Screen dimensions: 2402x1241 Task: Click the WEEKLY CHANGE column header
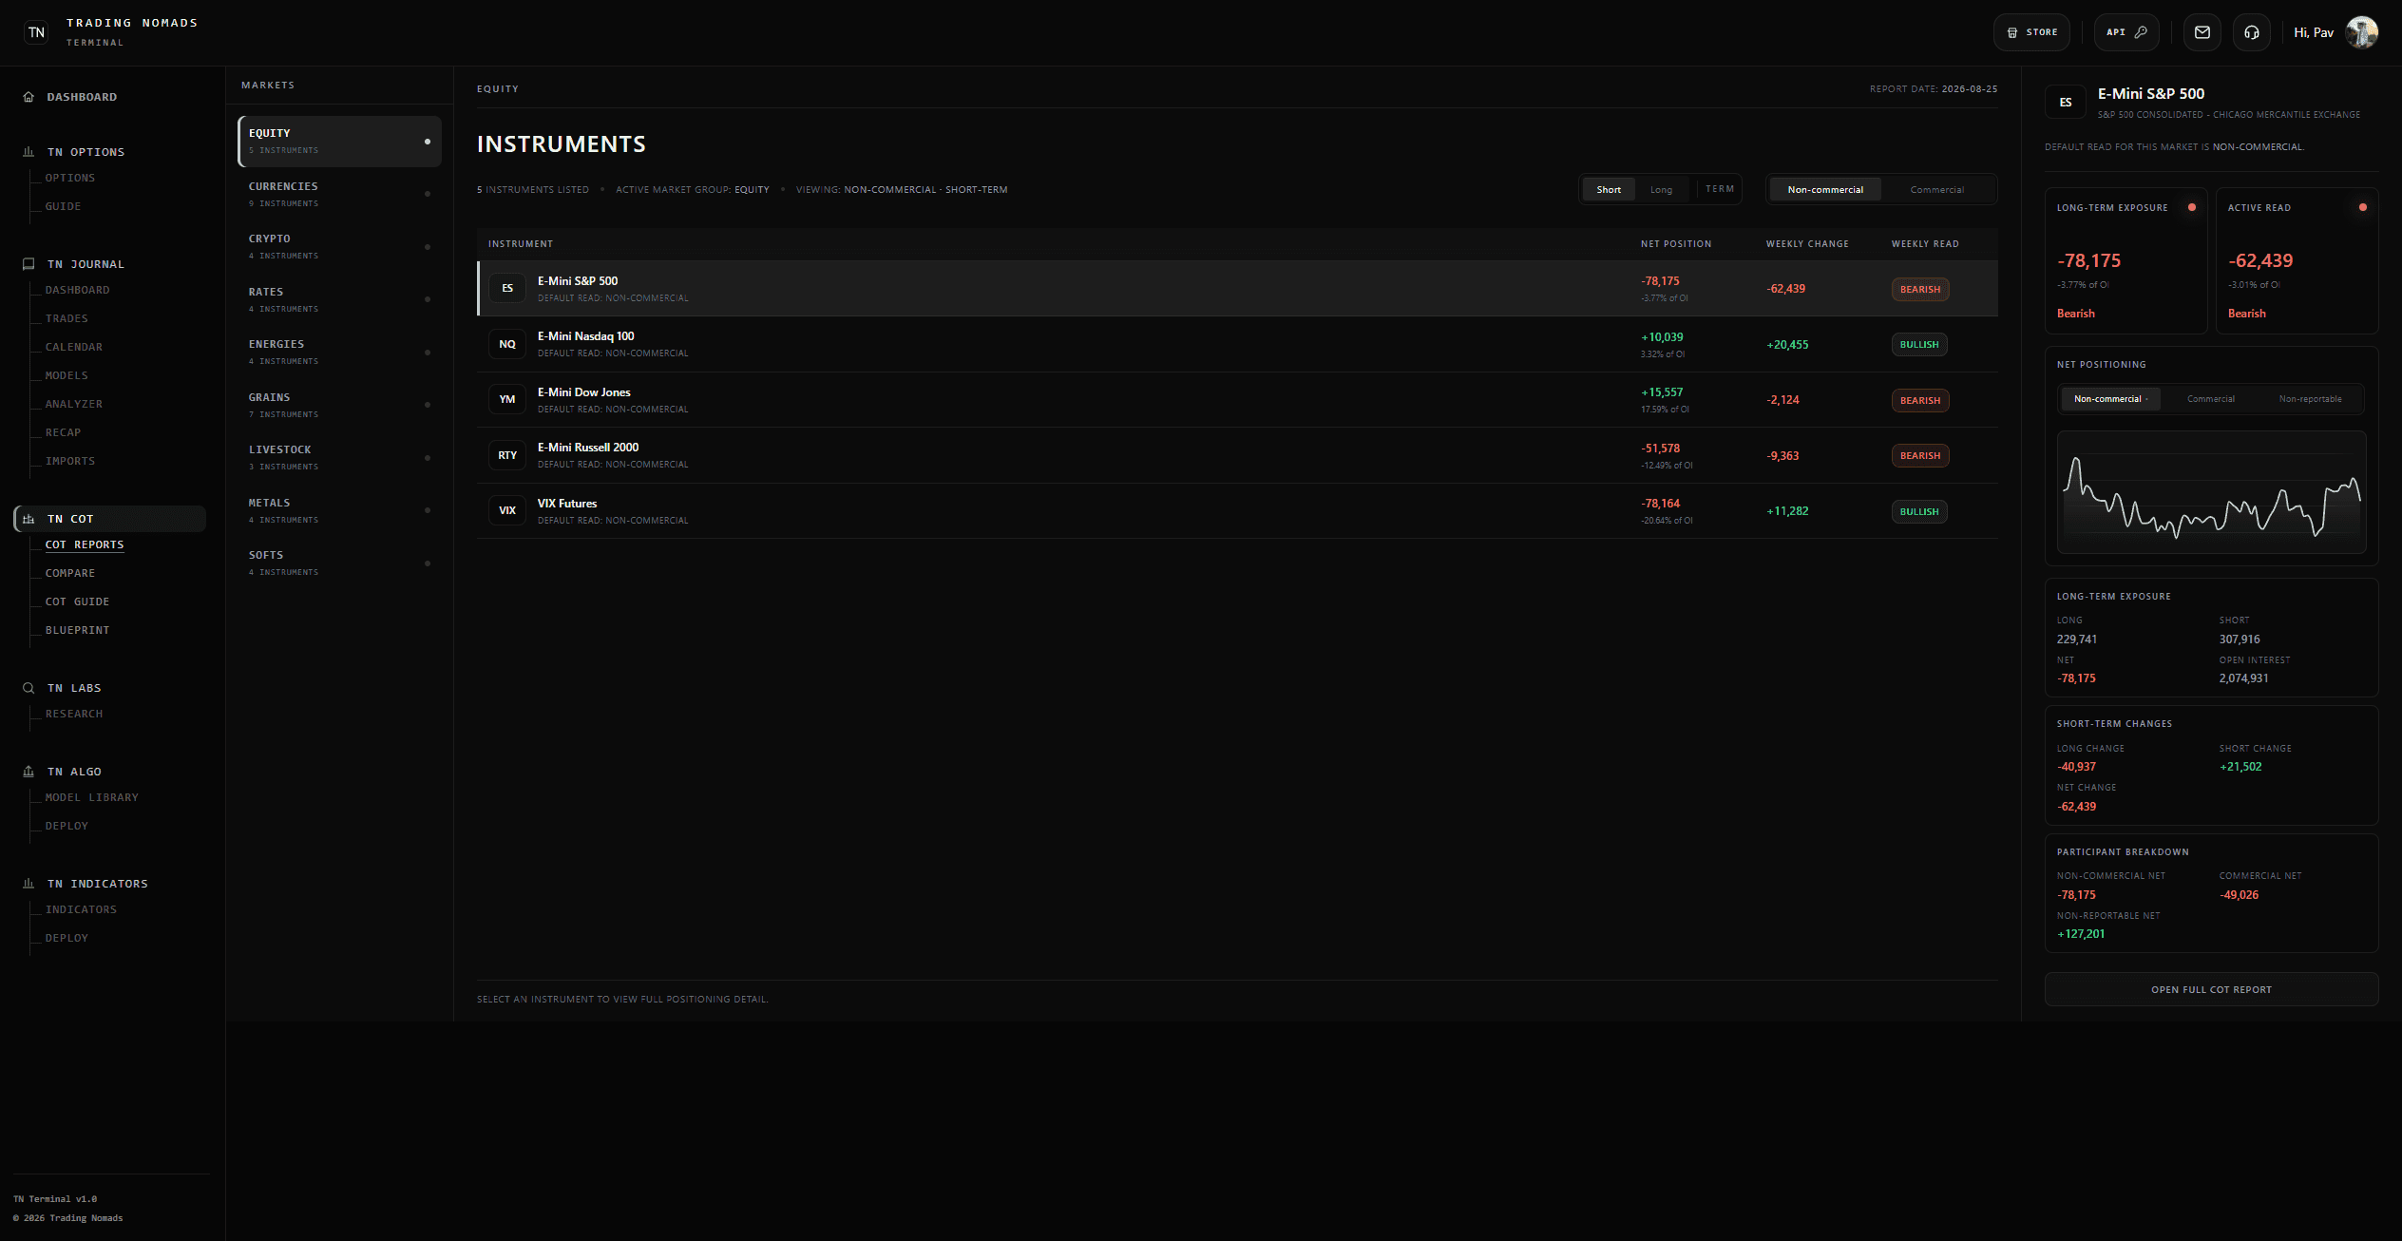[1807, 244]
